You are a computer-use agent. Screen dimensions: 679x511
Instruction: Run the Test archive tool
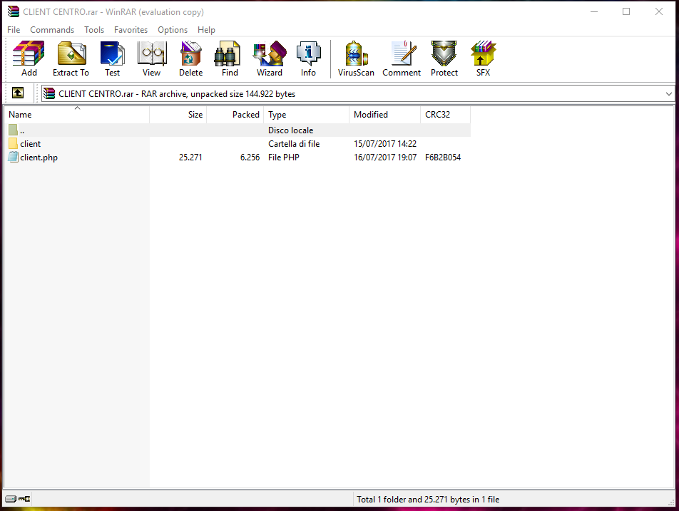tap(112, 59)
